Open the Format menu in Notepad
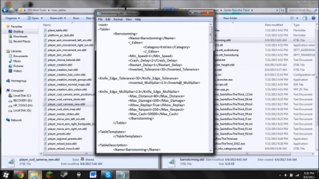The image size is (319, 179). pos(118,19)
